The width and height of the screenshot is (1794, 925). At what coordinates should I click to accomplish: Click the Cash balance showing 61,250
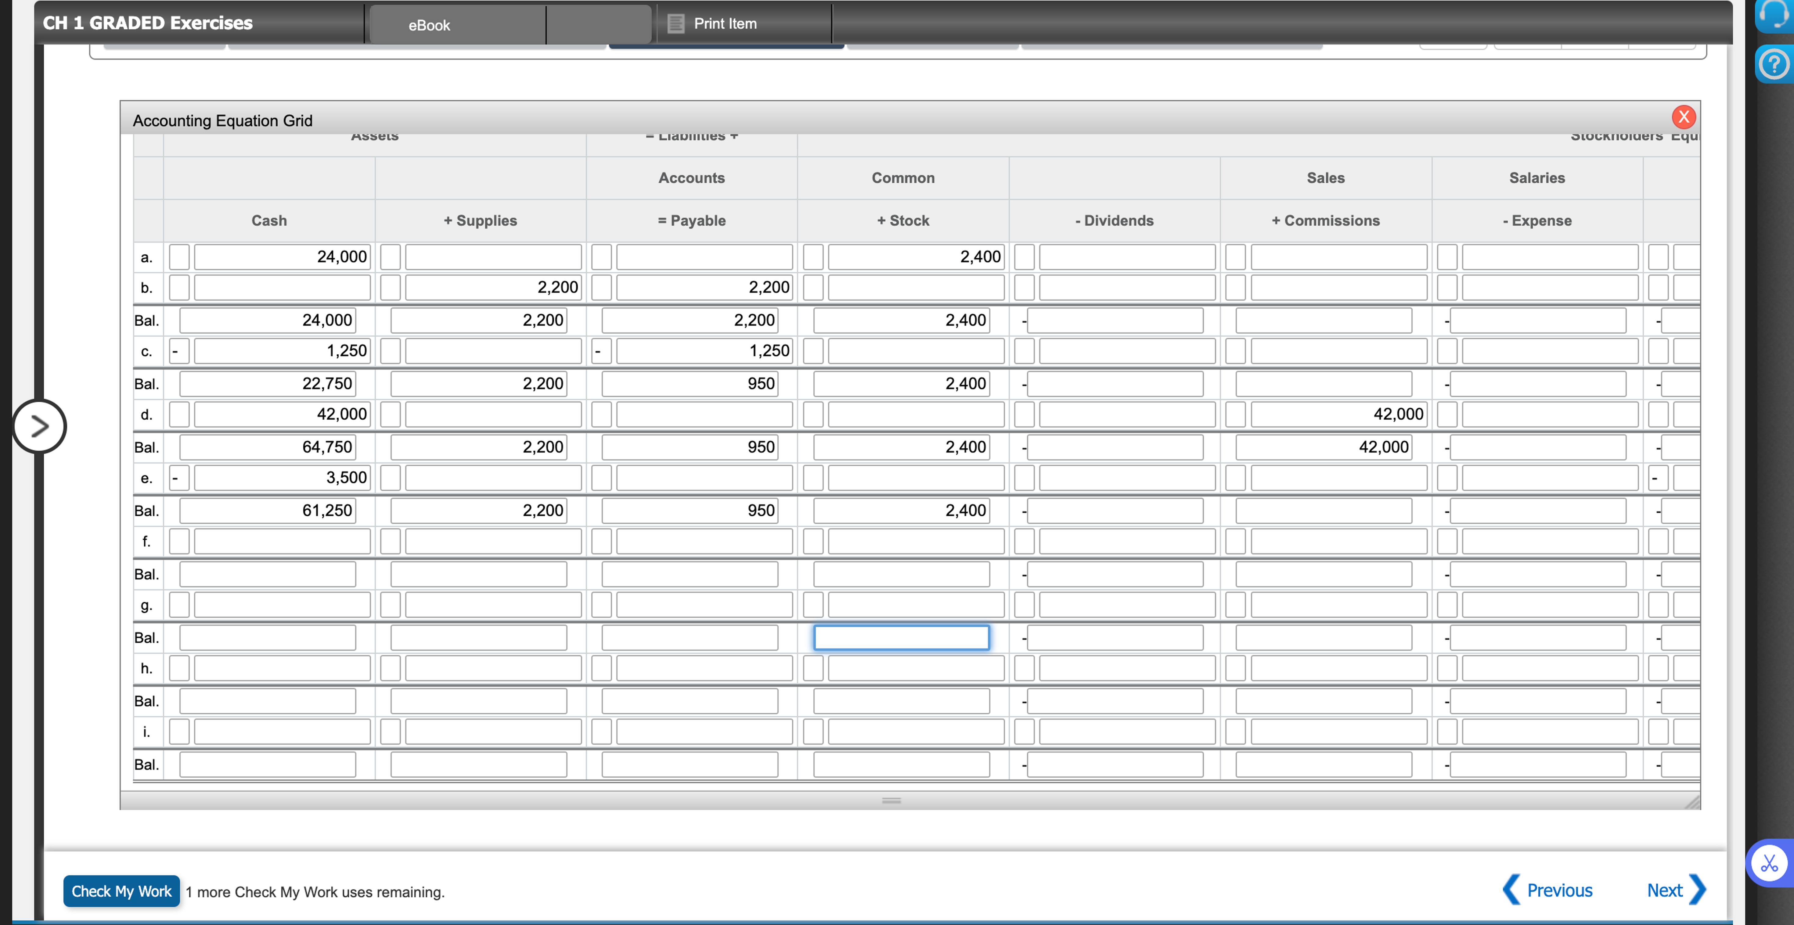coord(268,510)
